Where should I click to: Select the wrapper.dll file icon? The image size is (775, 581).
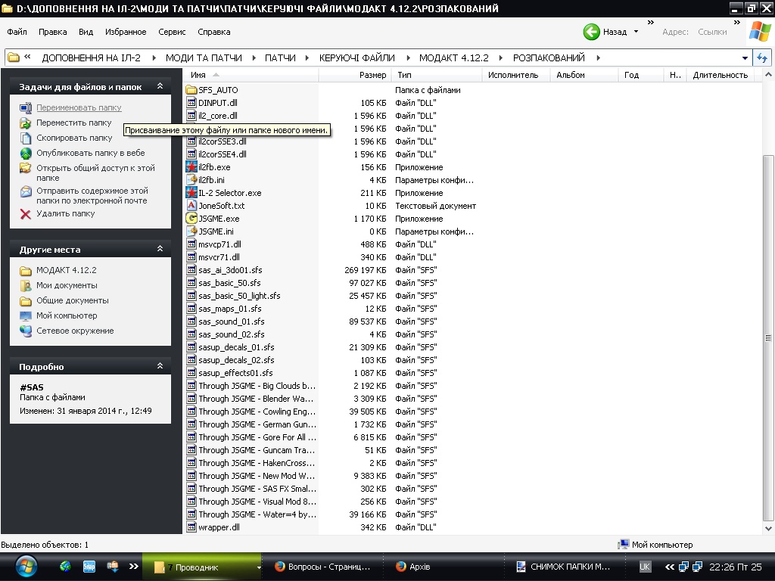click(x=191, y=527)
